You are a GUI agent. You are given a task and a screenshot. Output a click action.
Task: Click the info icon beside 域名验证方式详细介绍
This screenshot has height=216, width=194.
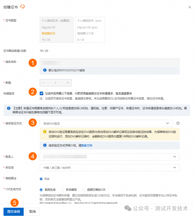[x=45, y=145]
